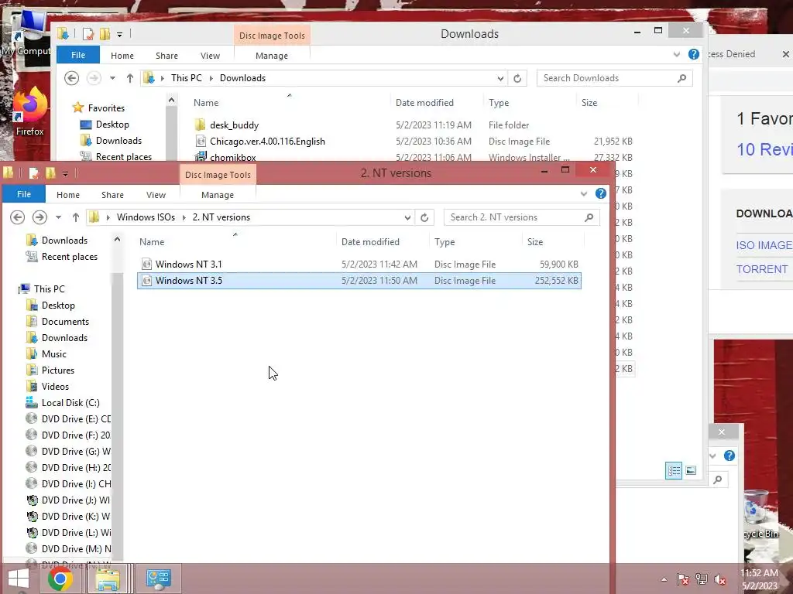Image resolution: width=793 pixels, height=594 pixels.
Task: Open the Home tab in NT versions window
Action: coord(68,195)
